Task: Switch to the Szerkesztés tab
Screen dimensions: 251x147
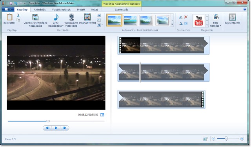Action: 121,9
